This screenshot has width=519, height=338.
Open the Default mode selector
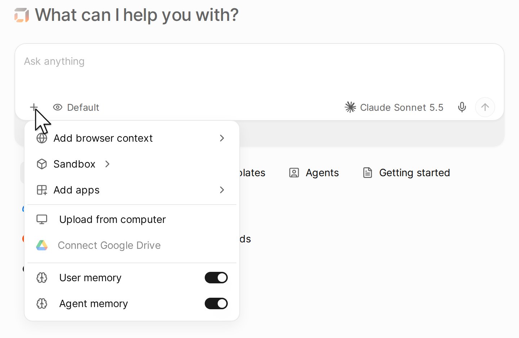point(76,107)
